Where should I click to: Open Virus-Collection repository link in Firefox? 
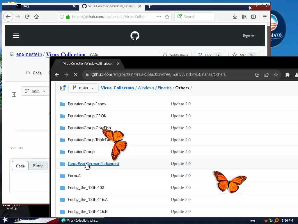click(65, 54)
